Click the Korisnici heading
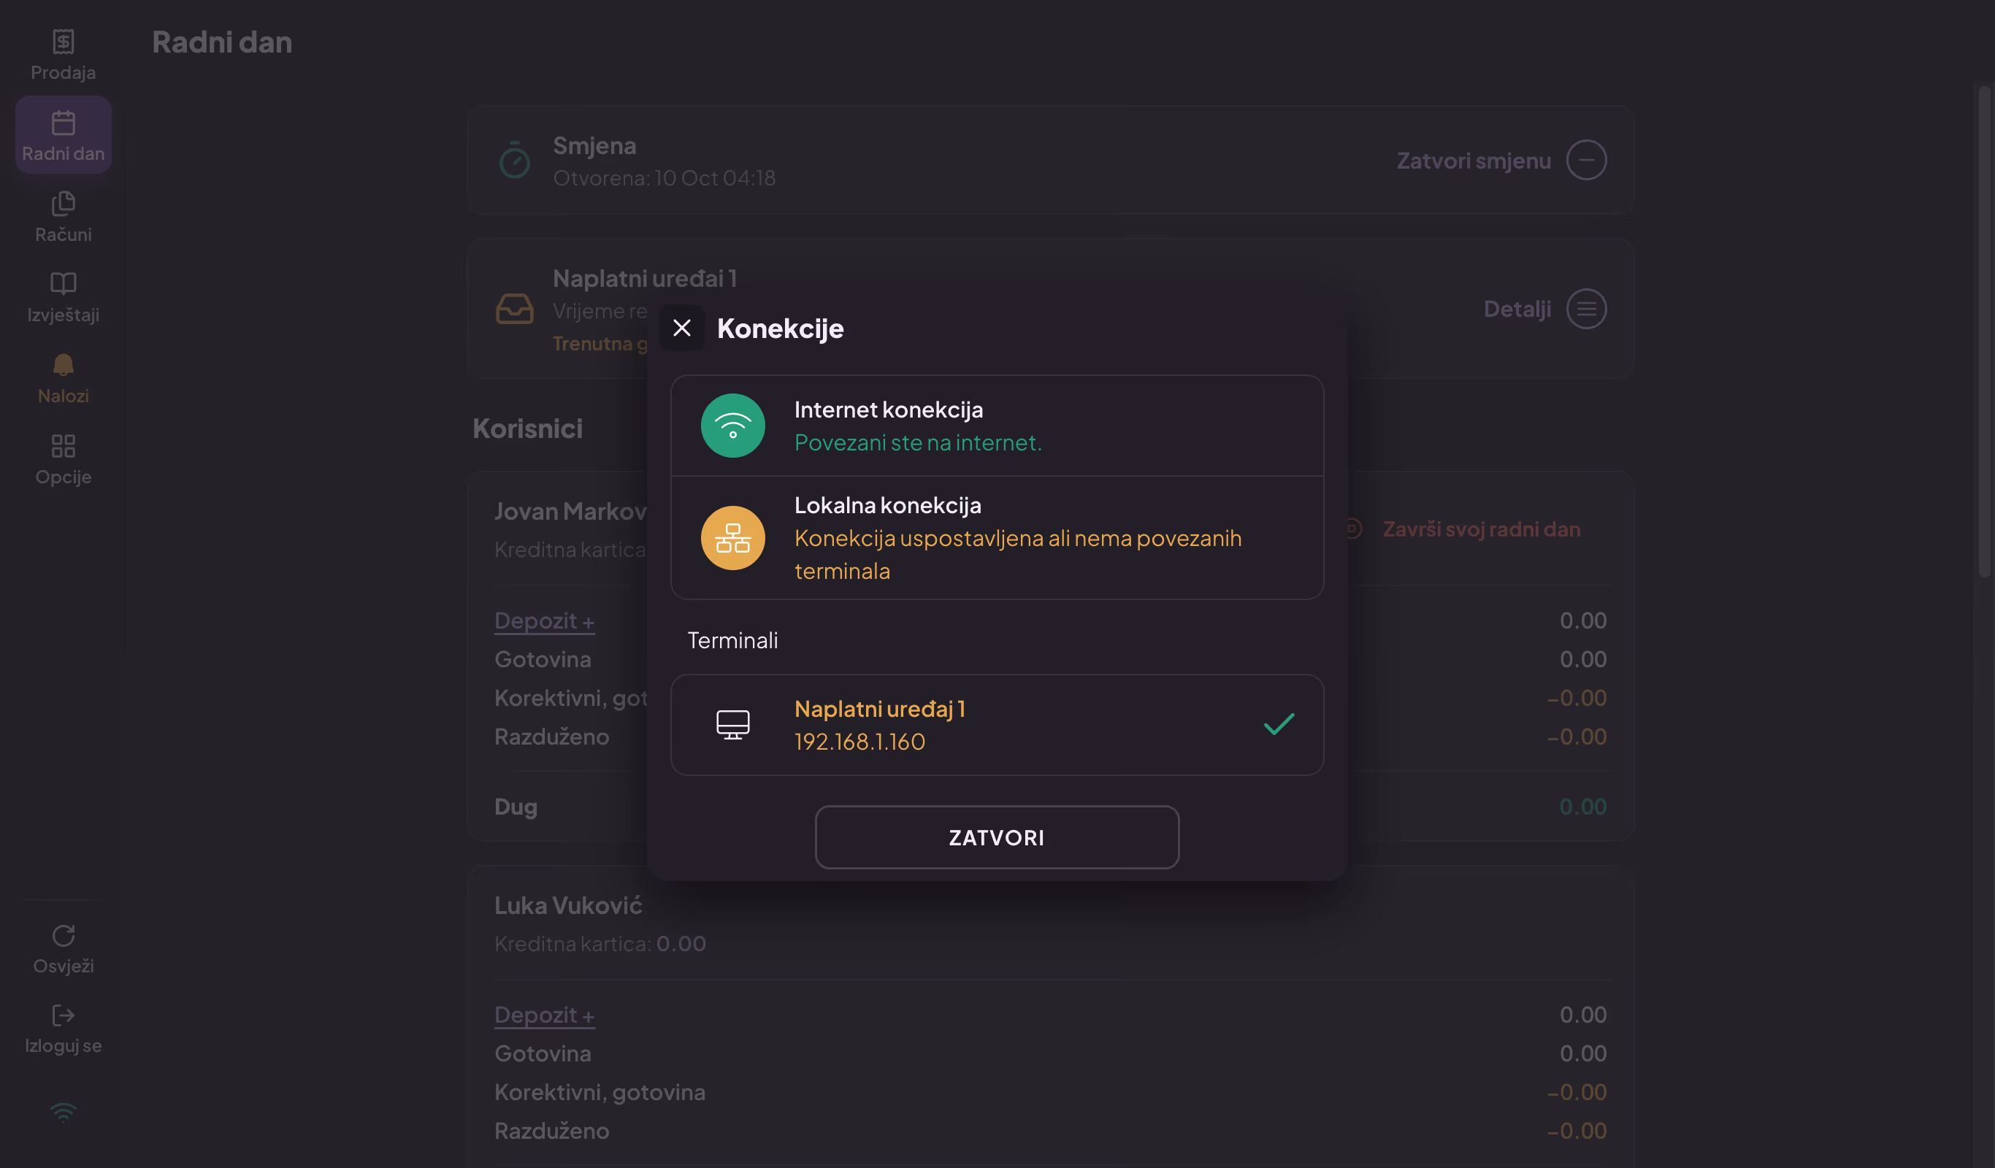Image resolution: width=1995 pixels, height=1168 pixels. coord(527,428)
